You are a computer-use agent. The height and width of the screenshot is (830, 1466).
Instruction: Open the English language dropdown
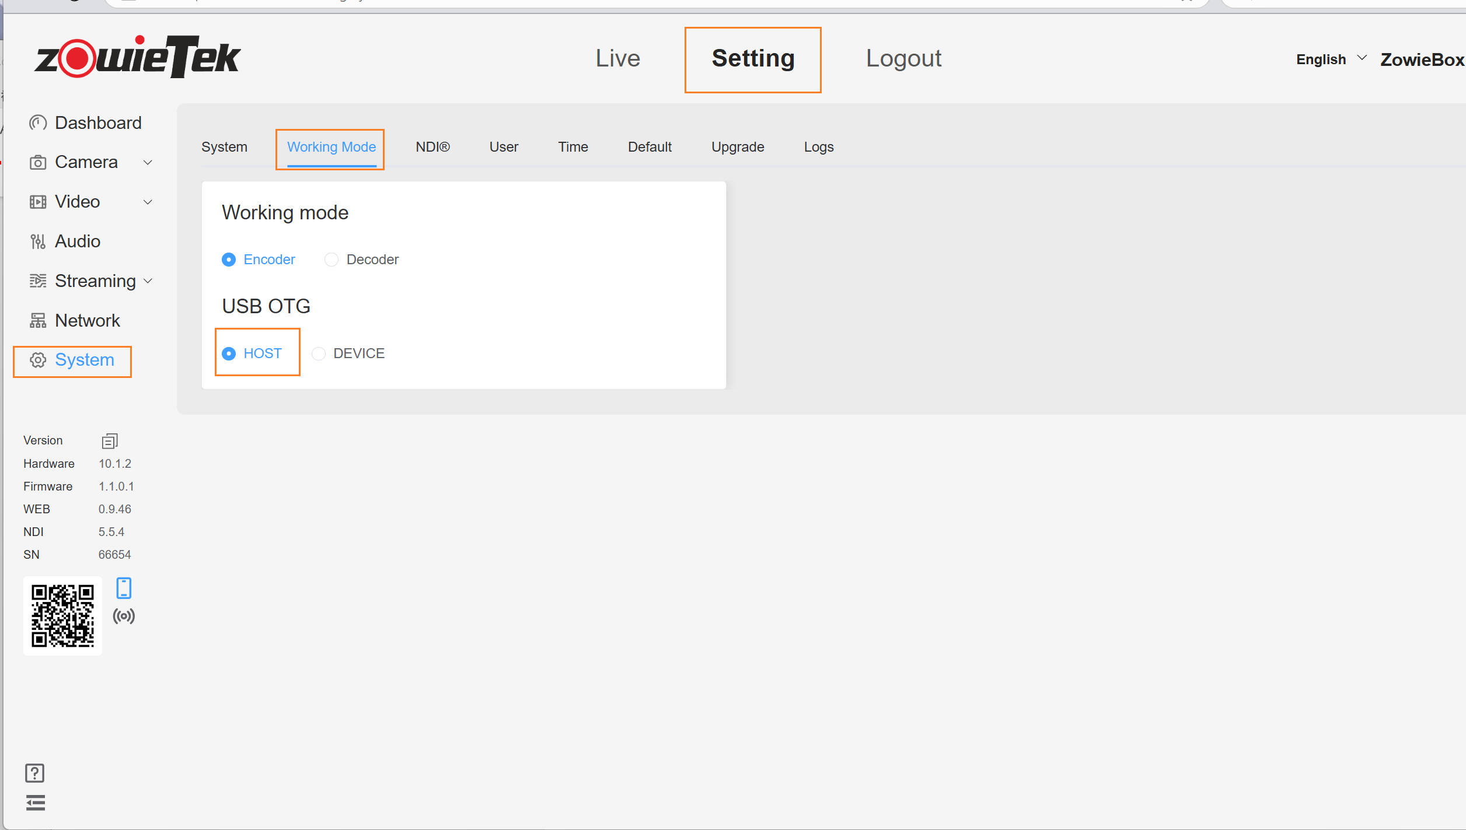(x=1331, y=59)
